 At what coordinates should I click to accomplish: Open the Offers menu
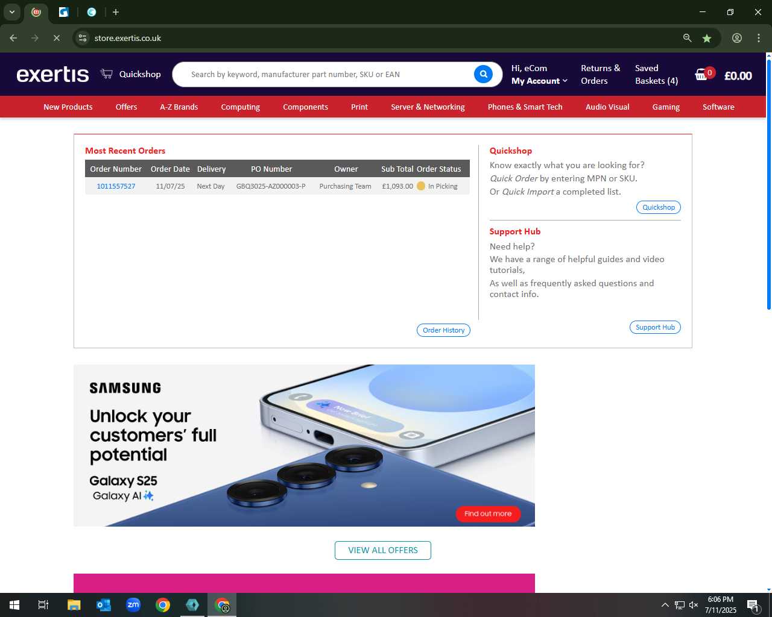126,107
